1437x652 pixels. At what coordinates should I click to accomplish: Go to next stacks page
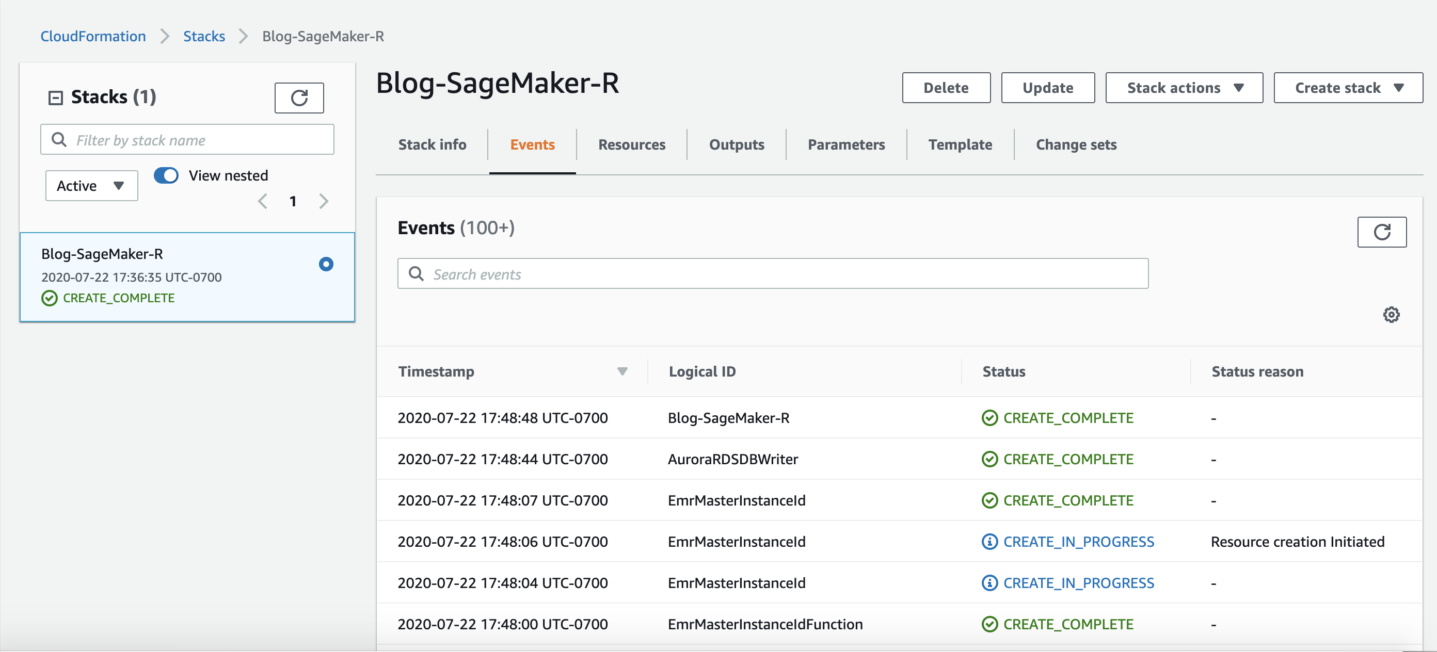pos(324,201)
